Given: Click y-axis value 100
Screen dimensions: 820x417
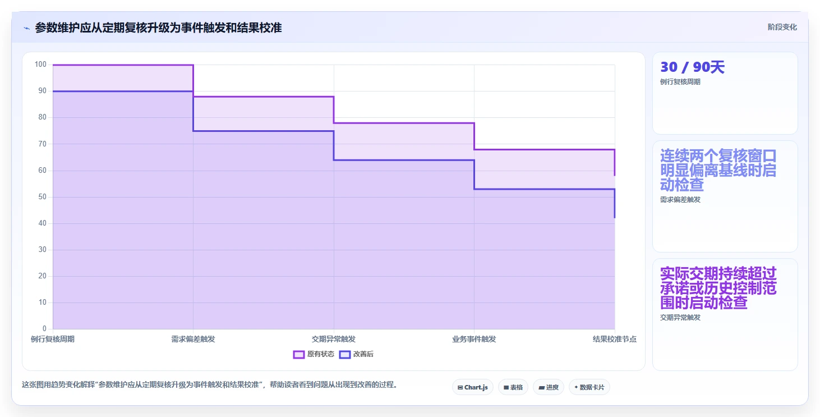Looking at the screenshot, I should coord(40,65).
